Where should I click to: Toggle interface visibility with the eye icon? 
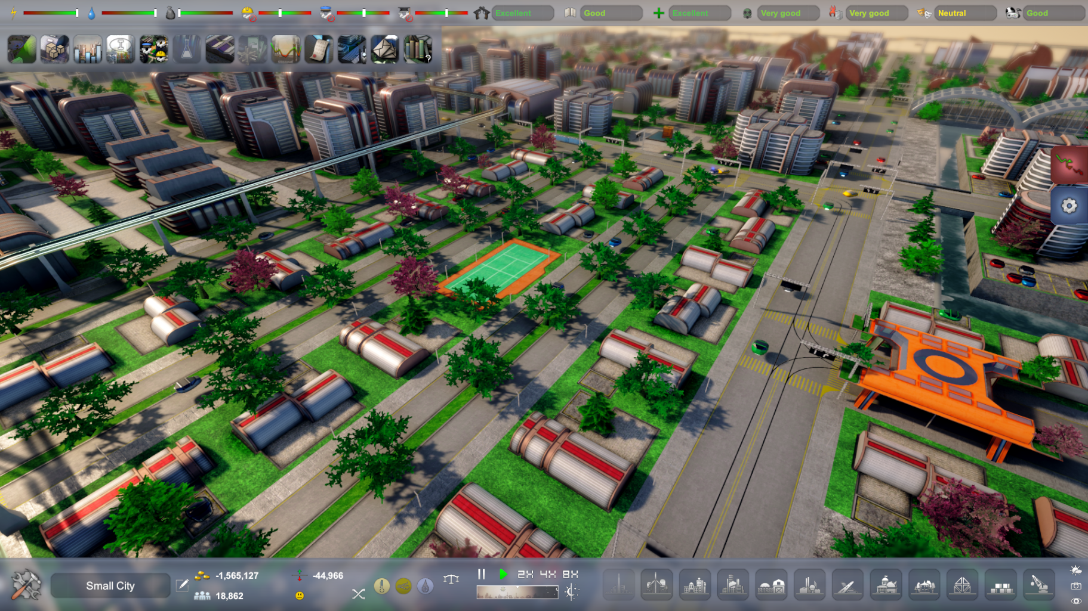[x=1076, y=601]
